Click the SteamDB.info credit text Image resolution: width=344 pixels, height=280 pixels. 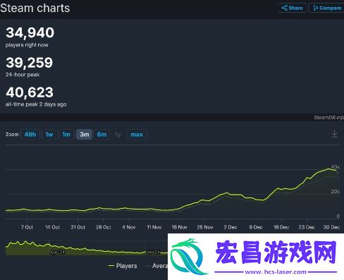(328, 117)
